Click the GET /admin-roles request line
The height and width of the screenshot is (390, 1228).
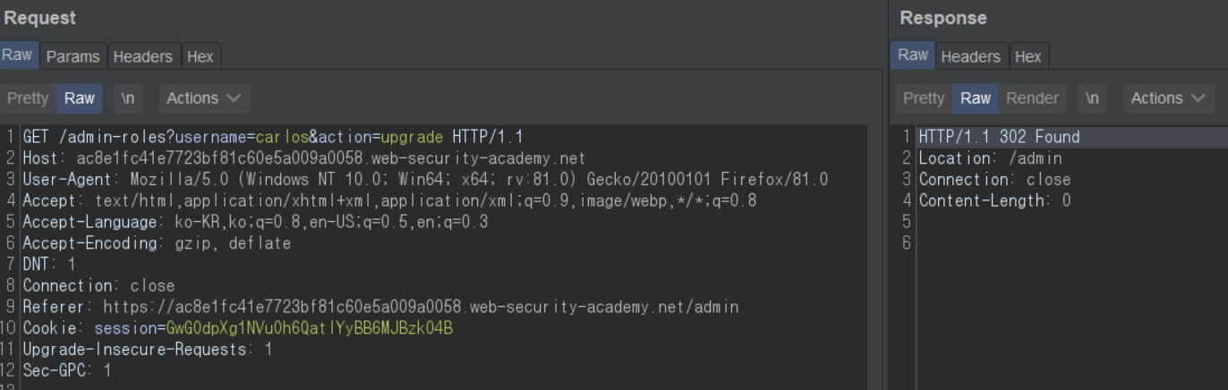(x=272, y=137)
